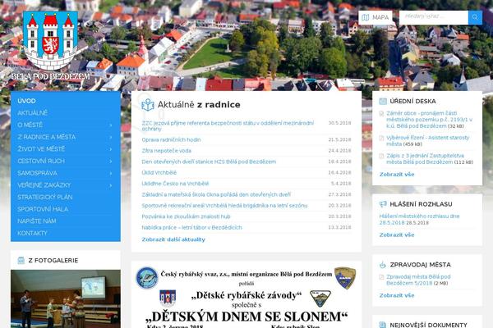The image size is (493, 328).
Task: Open Zápis z 3 jednání Zastupitelstva link
Action: [x=425, y=159]
